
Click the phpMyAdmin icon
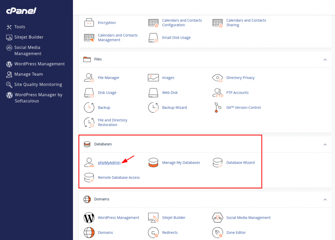[89, 162]
